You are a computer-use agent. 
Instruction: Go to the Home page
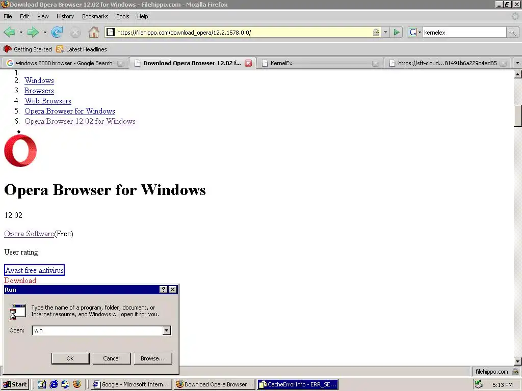click(x=94, y=32)
